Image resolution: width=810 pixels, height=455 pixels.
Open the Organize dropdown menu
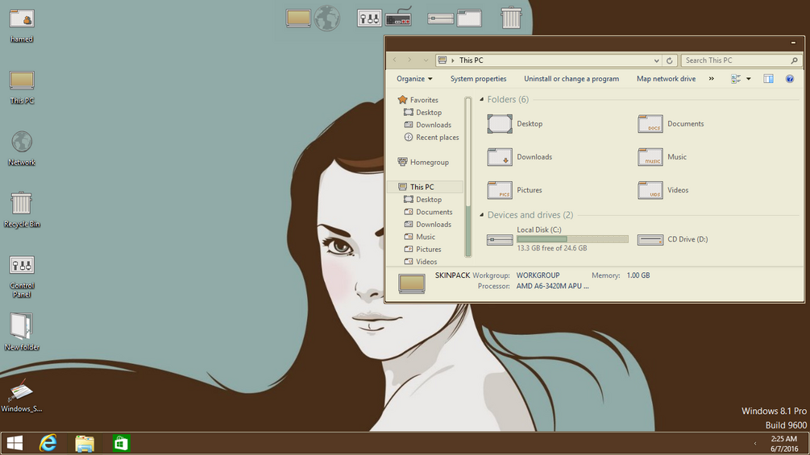(414, 79)
